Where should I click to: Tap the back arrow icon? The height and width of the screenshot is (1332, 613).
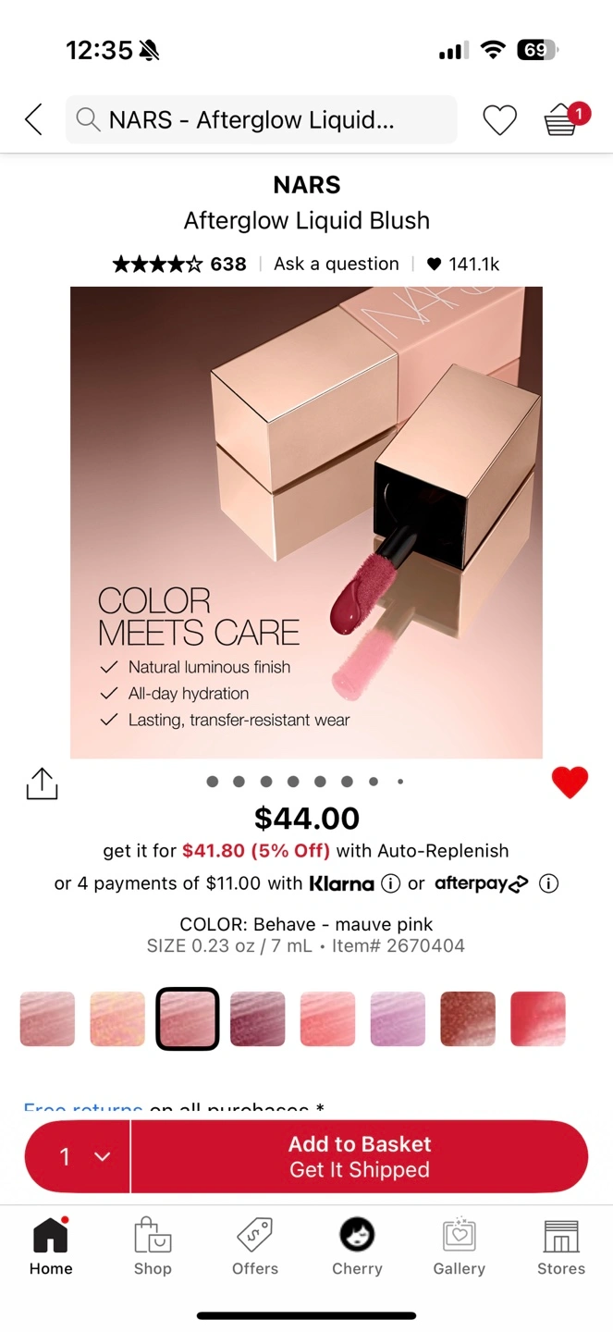click(x=33, y=119)
